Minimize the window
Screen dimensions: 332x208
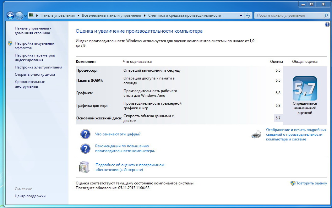click(x=303, y=4)
